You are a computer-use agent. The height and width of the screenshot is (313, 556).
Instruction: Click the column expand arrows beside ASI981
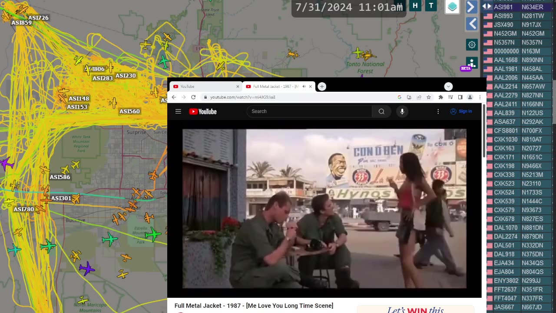487,7
